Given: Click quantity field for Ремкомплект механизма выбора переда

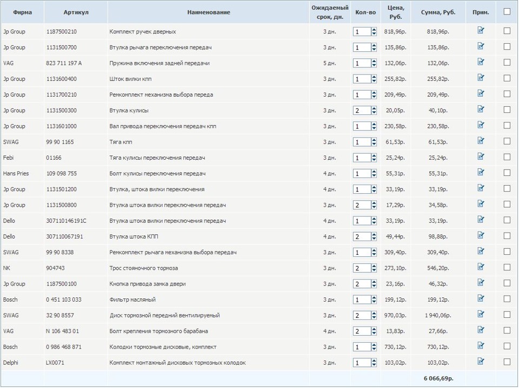Looking at the screenshot, I should click(x=362, y=95).
